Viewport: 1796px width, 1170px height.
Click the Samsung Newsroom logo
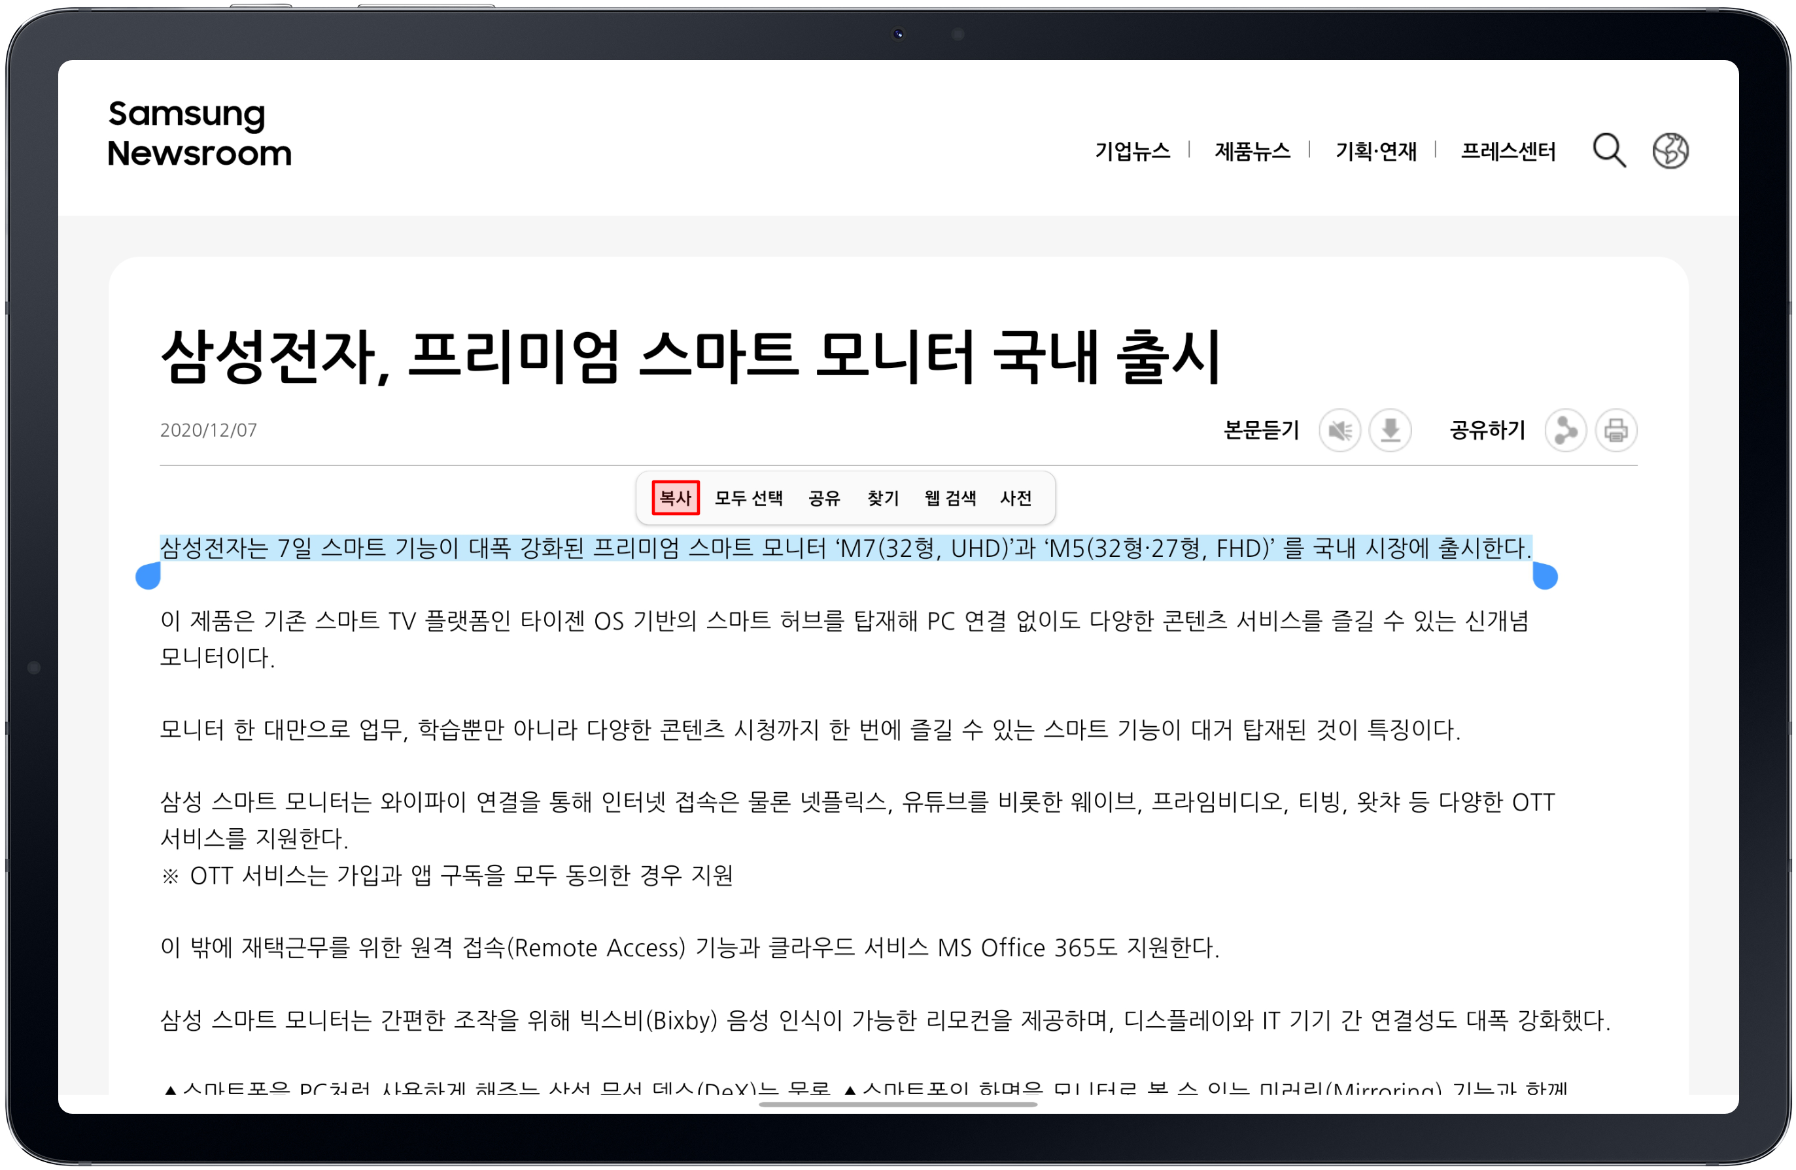(x=199, y=133)
